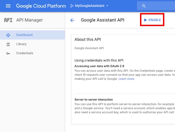
Task: Go to the Credentials page
Action: 25,53
